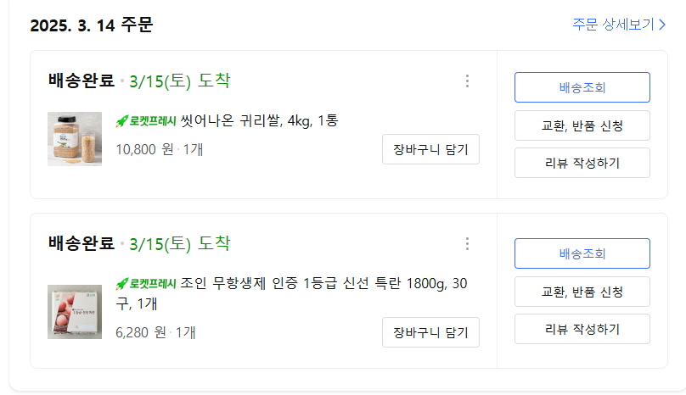Click the 로켓프레시 badge on the 귀리쌀 item

pos(146,121)
